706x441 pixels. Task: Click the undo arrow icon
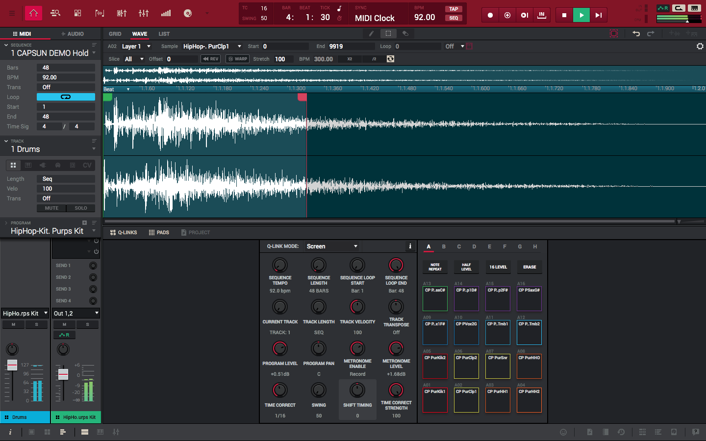pos(636,33)
